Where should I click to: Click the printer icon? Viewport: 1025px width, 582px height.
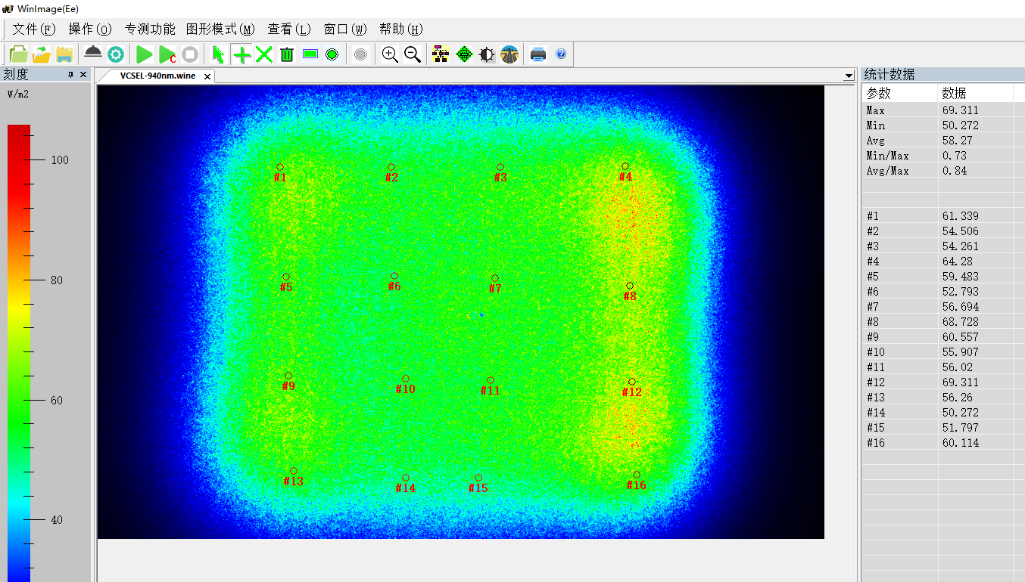538,54
